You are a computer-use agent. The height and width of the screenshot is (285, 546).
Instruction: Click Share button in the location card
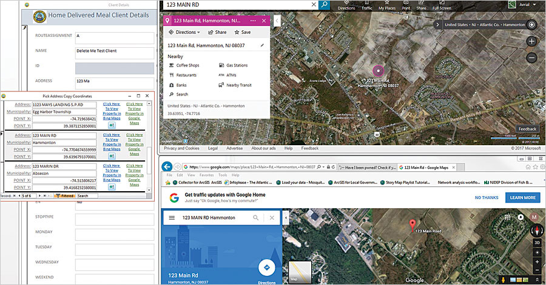[217, 32]
